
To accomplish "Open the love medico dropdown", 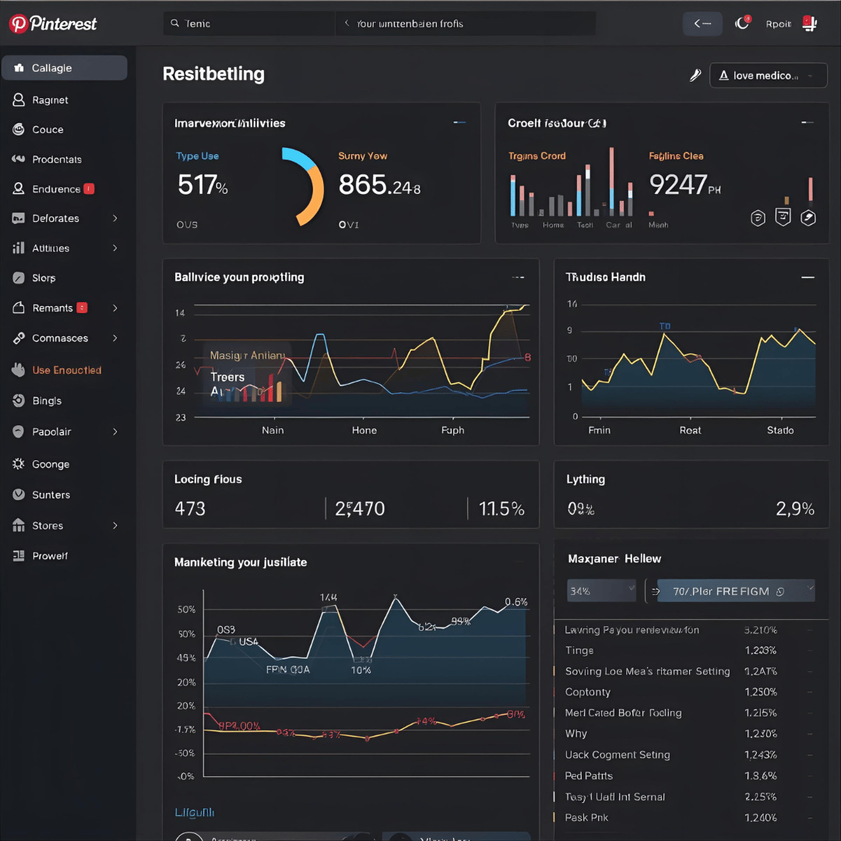I will (768, 75).
